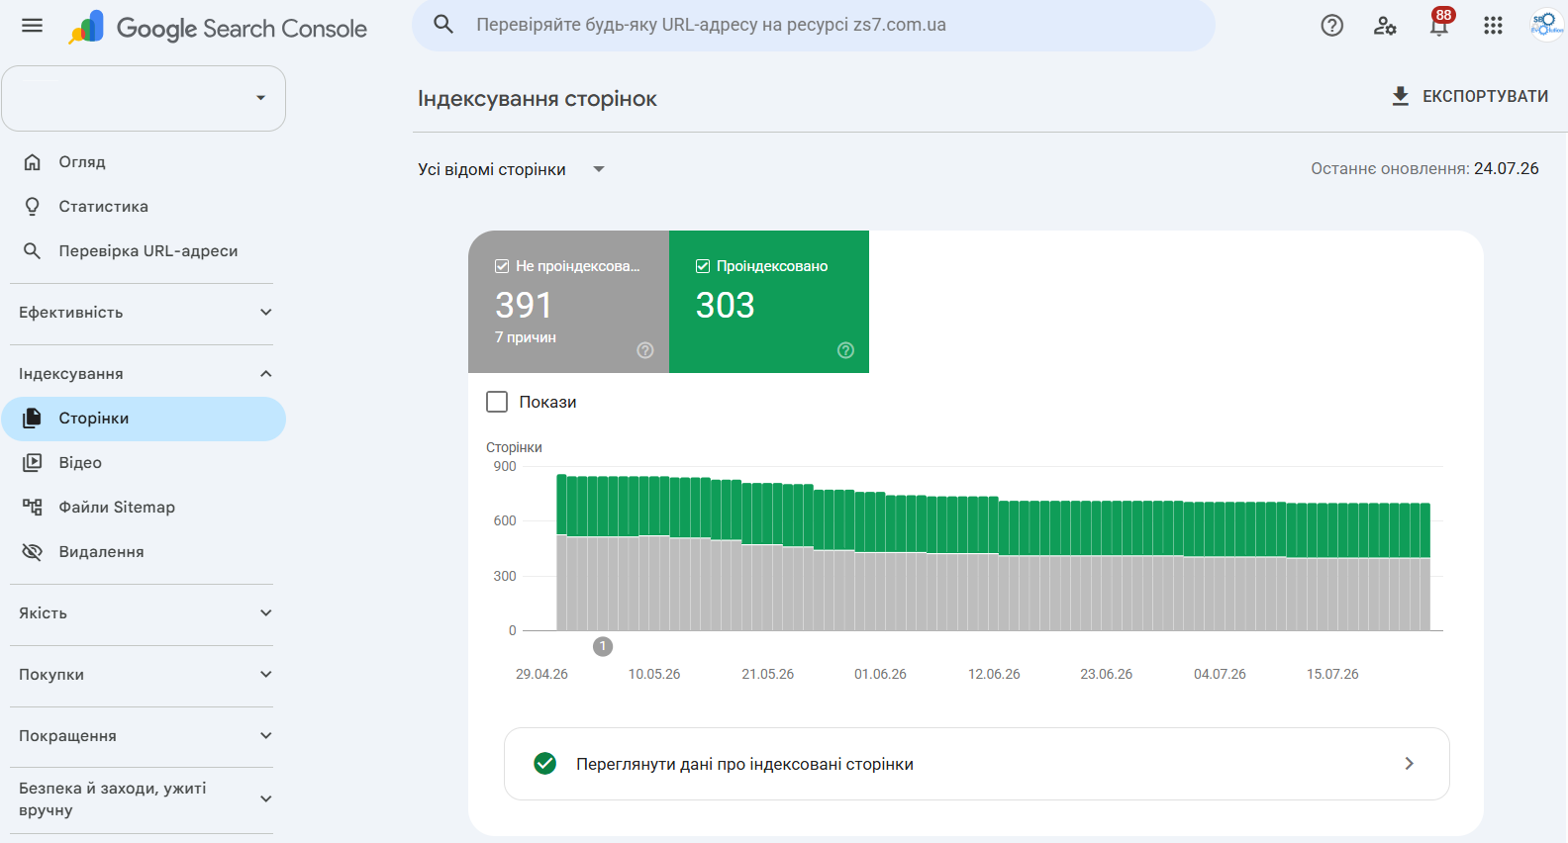Open the Огляд menu item
Image resolution: width=1568 pixels, height=843 pixels.
point(144,161)
